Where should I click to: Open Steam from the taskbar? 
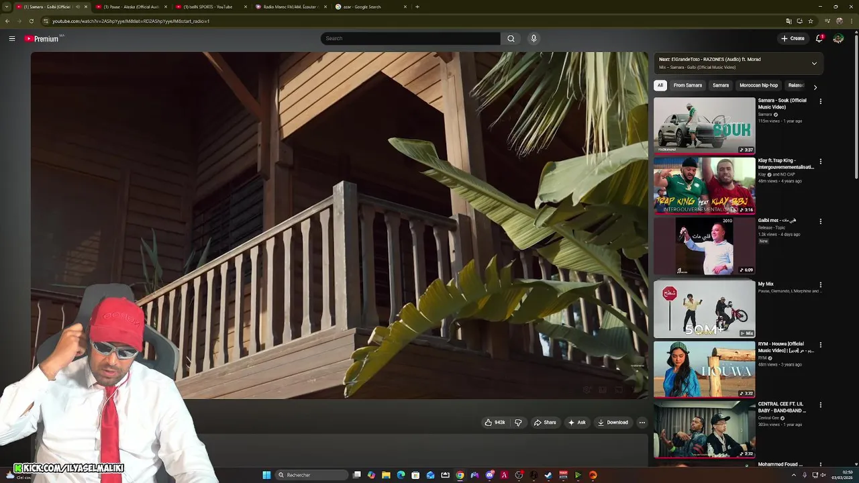point(548,475)
